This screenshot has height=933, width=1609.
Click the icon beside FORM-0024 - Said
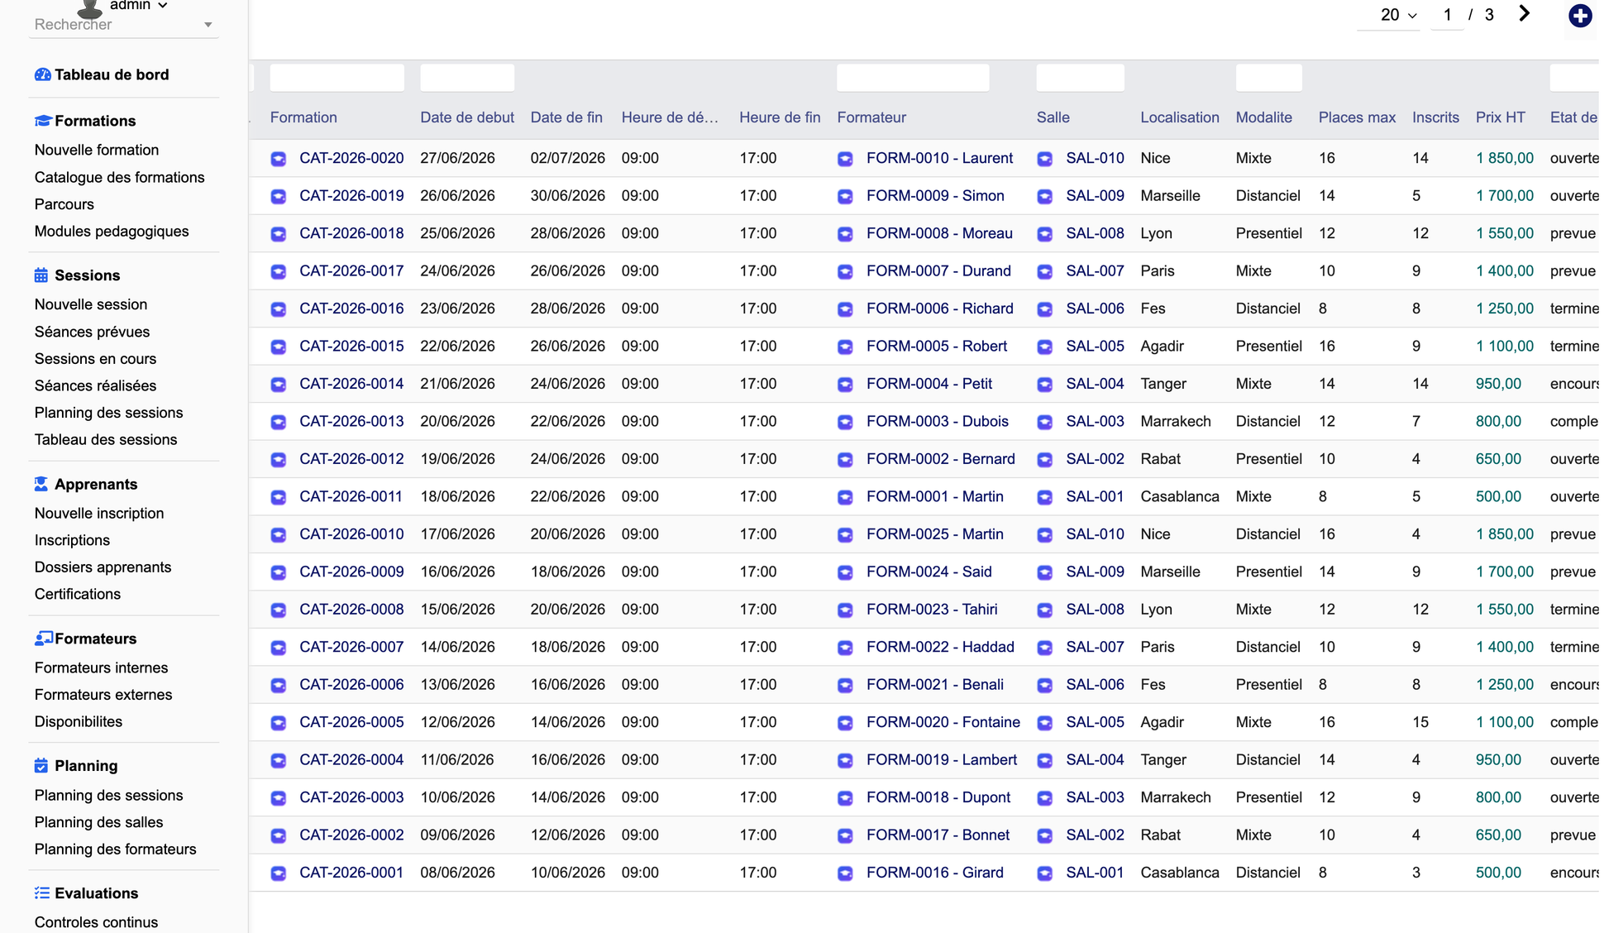(845, 572)
